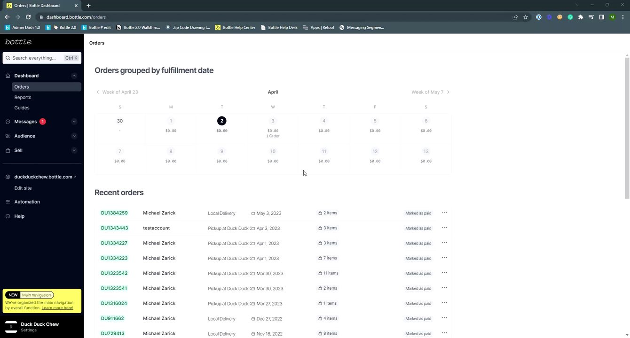Viewport: 630px width, 338px height.
Task: Select calendar day 2 (today)
Action: click(222, 121)
